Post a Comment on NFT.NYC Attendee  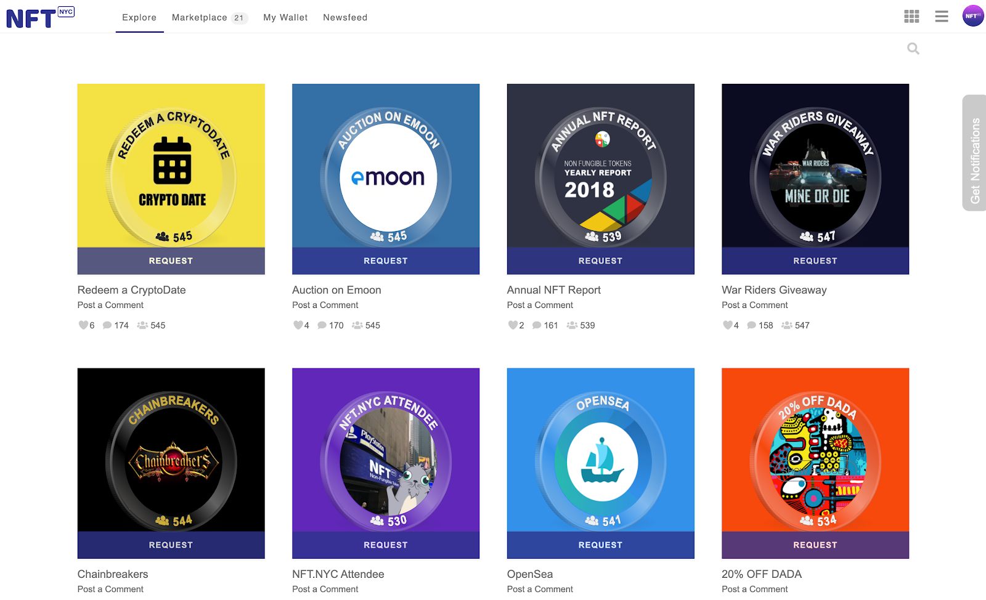[325, 589]
